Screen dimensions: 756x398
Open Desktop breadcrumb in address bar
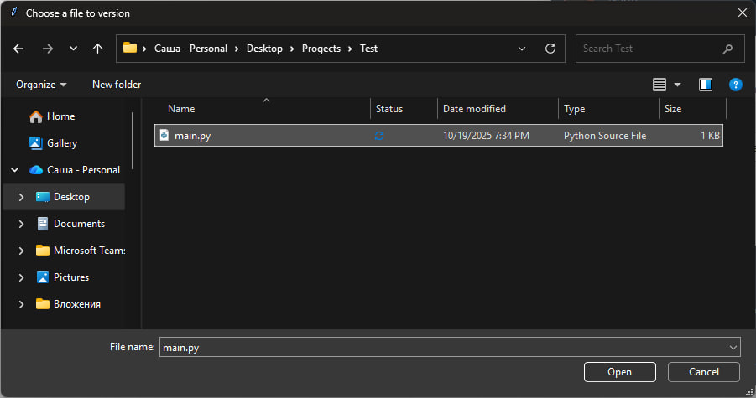[x=264, y=49]
